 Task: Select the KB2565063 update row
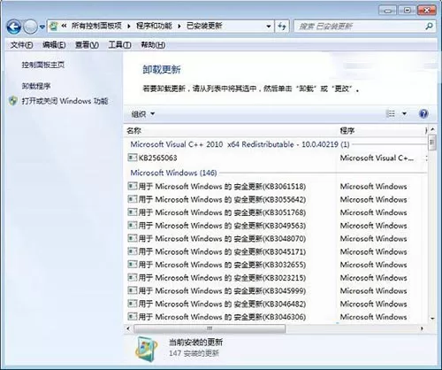tap(277, 158)
